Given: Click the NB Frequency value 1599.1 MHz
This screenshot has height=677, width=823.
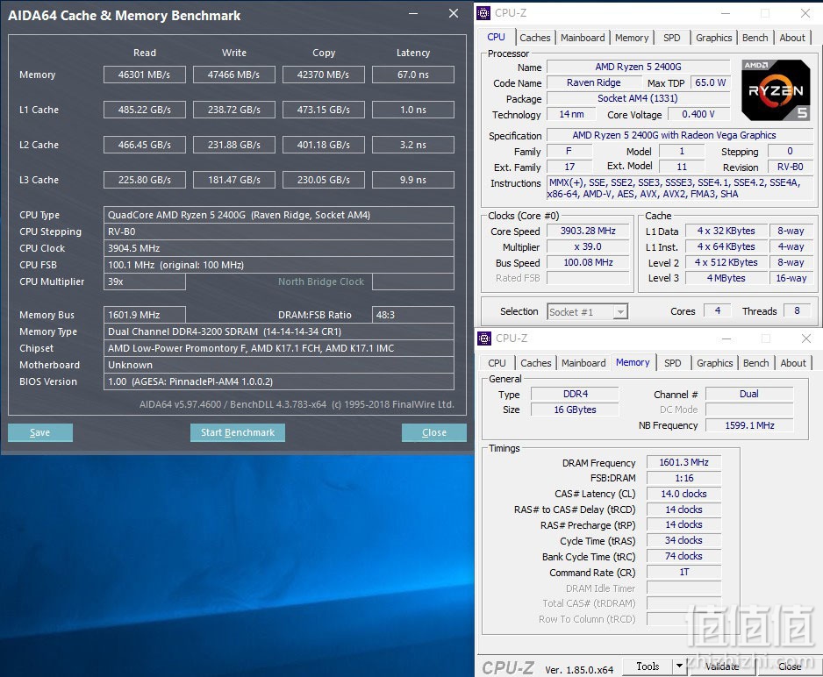Looking at the screenshot, I should point(749,425).
